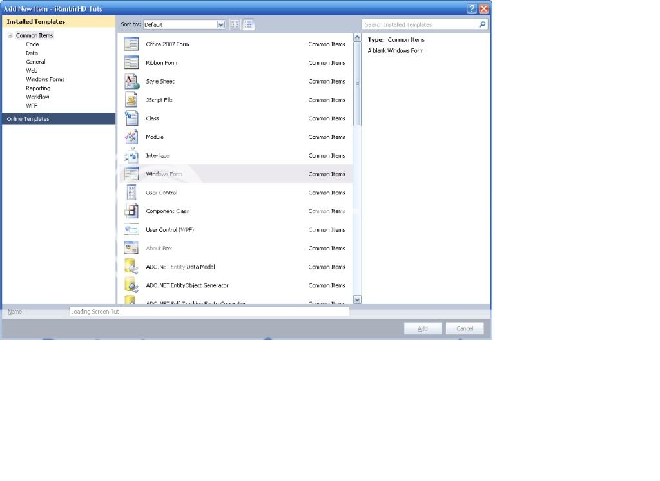Select the Component Class icon

(x=131, y=211)
